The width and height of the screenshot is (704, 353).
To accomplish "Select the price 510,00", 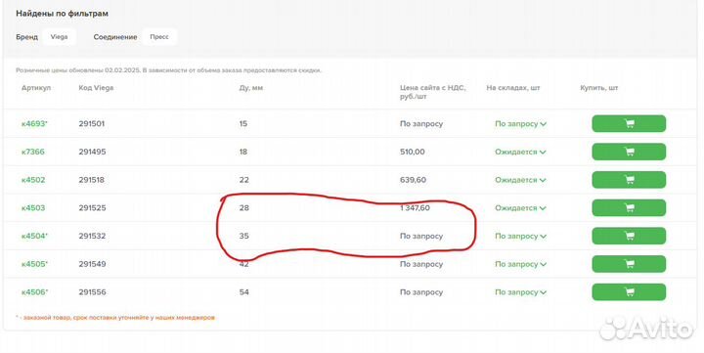I will tap(413, 152).
